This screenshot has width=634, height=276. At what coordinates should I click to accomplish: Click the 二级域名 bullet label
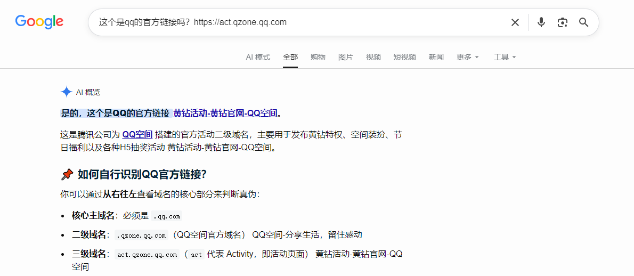click(89, 235)
